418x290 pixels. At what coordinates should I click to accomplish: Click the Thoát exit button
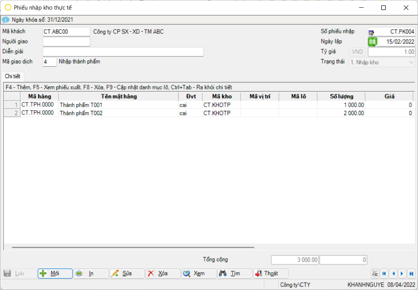tap(270, 274)
